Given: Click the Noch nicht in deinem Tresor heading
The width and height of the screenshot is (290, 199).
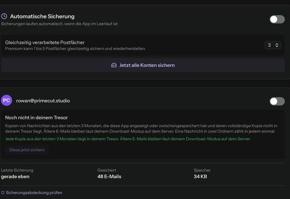Looking at the screenshot, I should [36, 118].
